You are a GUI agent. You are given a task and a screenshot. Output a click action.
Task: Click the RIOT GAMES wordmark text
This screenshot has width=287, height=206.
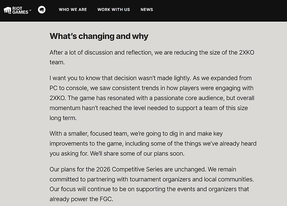(x=20, y=10)
